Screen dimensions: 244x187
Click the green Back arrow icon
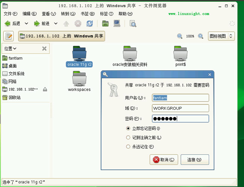point(8,24)
